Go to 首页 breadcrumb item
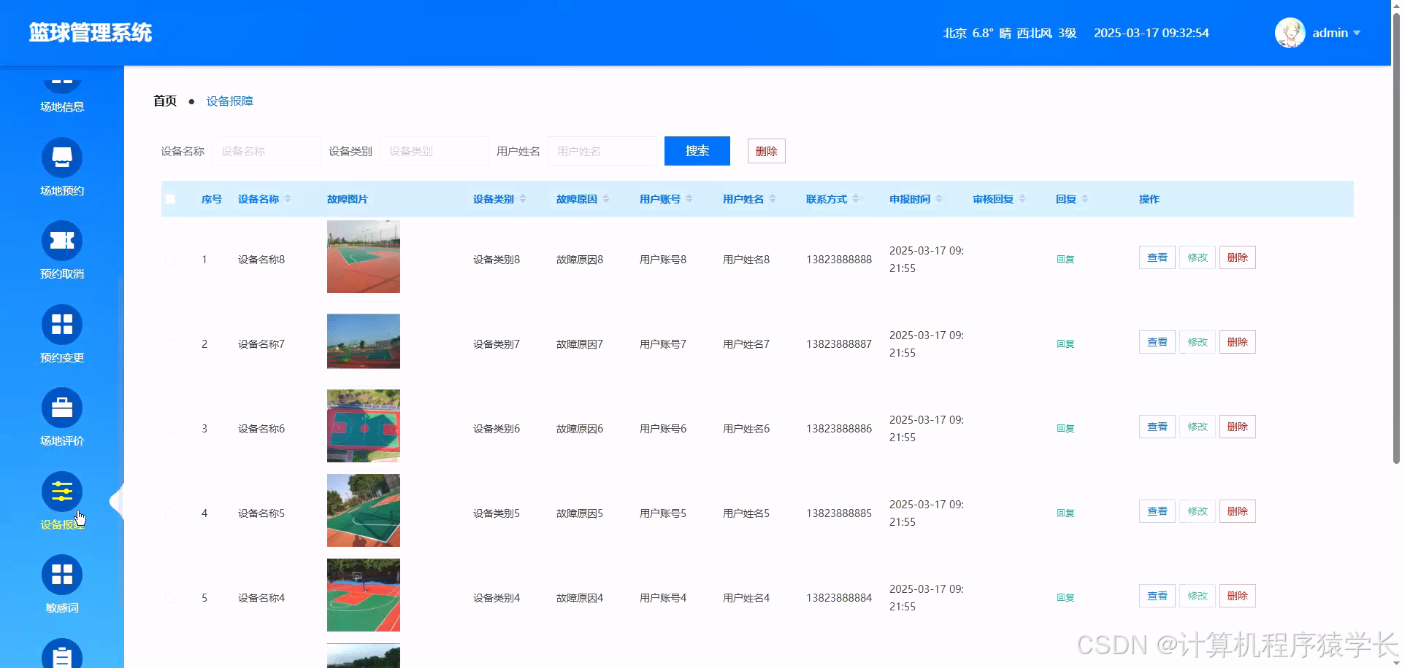This screenshot has height=668, width=1402. click(164, 101)
